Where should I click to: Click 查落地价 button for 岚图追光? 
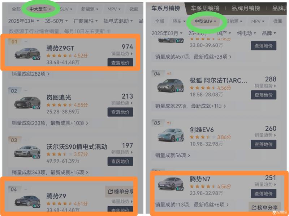click(120, 112)
